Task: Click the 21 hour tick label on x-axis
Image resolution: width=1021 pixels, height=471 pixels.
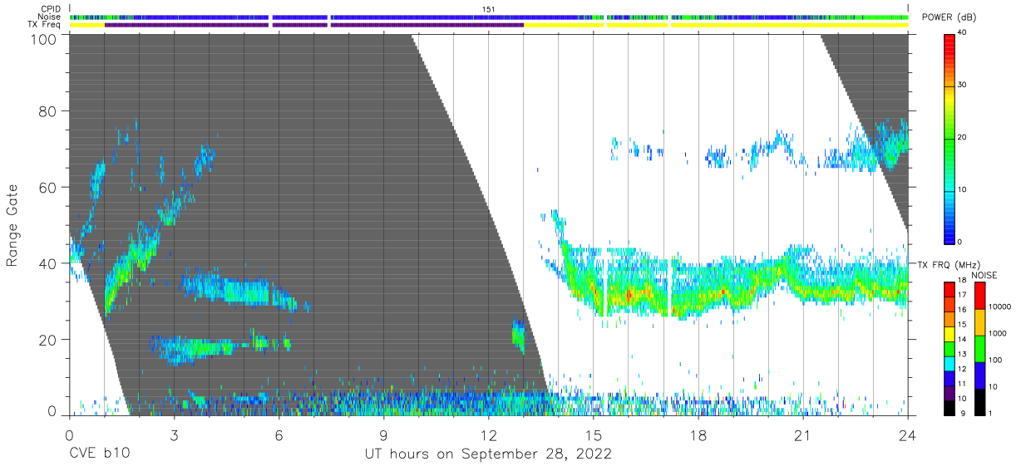Action: tap(803, 435)
